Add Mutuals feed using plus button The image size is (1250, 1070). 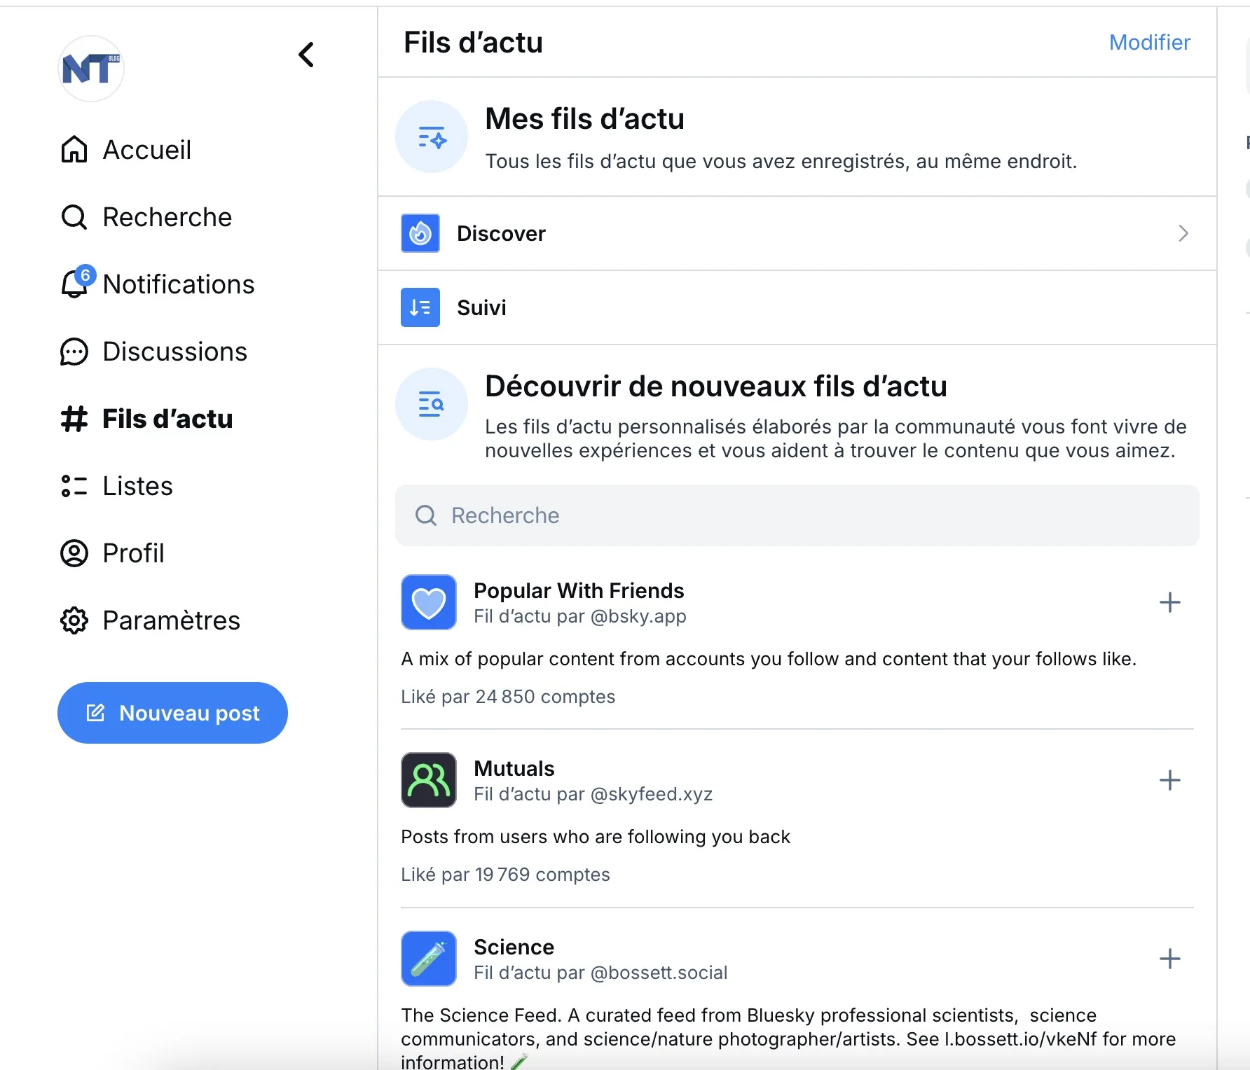pos(1169,780)
